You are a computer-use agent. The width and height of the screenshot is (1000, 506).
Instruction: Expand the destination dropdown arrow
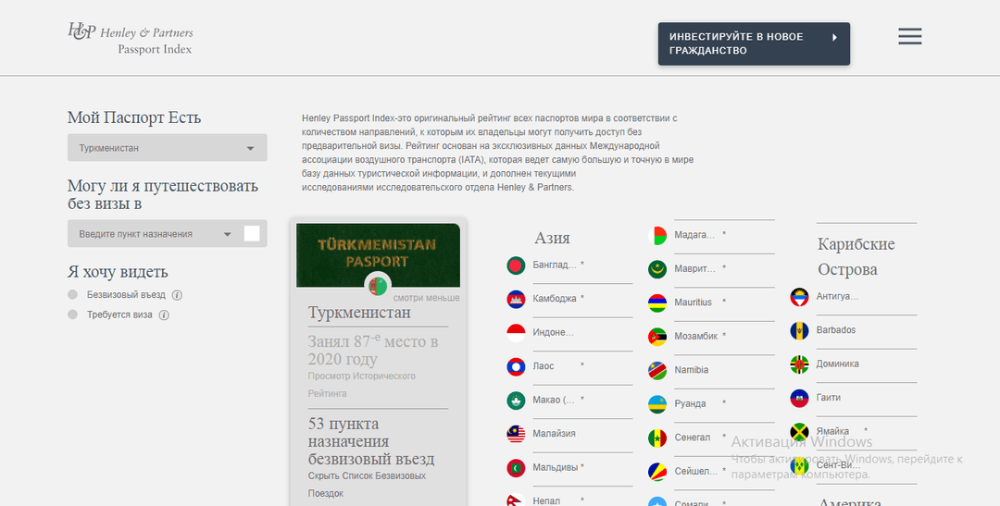click(x=227, y=235)
